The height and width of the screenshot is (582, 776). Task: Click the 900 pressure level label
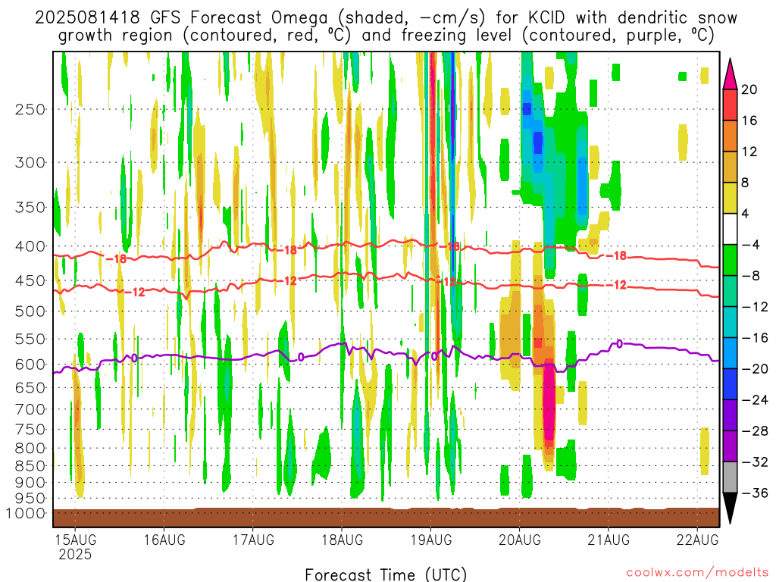[30, 483]
